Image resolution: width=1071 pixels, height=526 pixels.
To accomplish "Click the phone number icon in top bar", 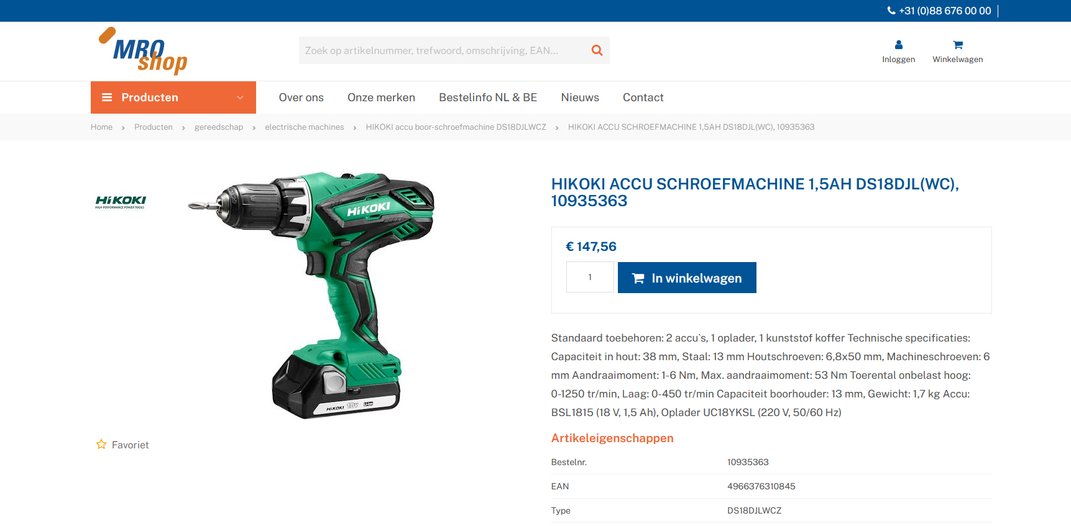I will 891,11.
